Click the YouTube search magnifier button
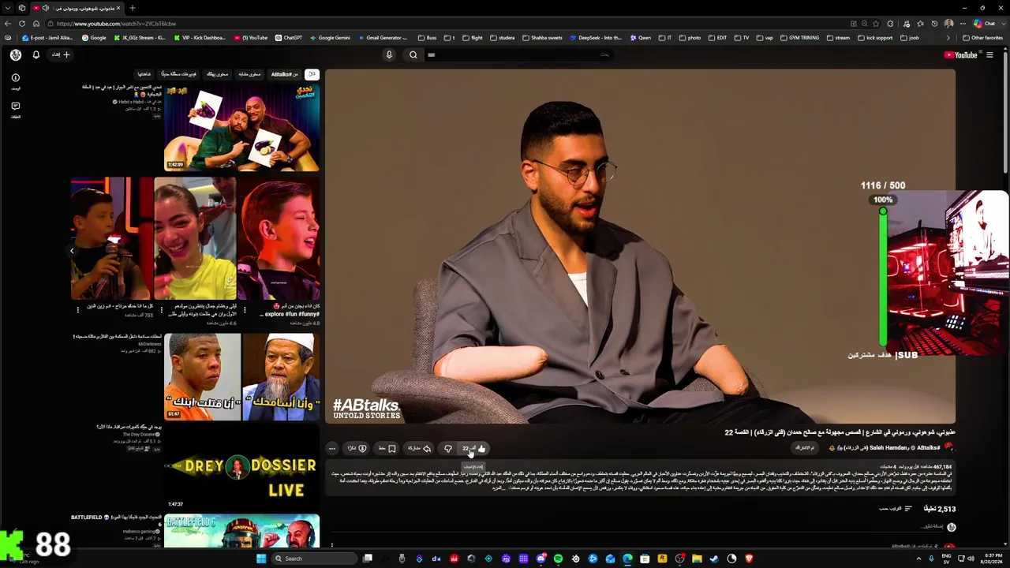This screenshot has width=1010, height=568. (x=413, y=54)
